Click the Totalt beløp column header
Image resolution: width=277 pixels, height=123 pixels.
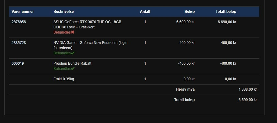(226, 12)
